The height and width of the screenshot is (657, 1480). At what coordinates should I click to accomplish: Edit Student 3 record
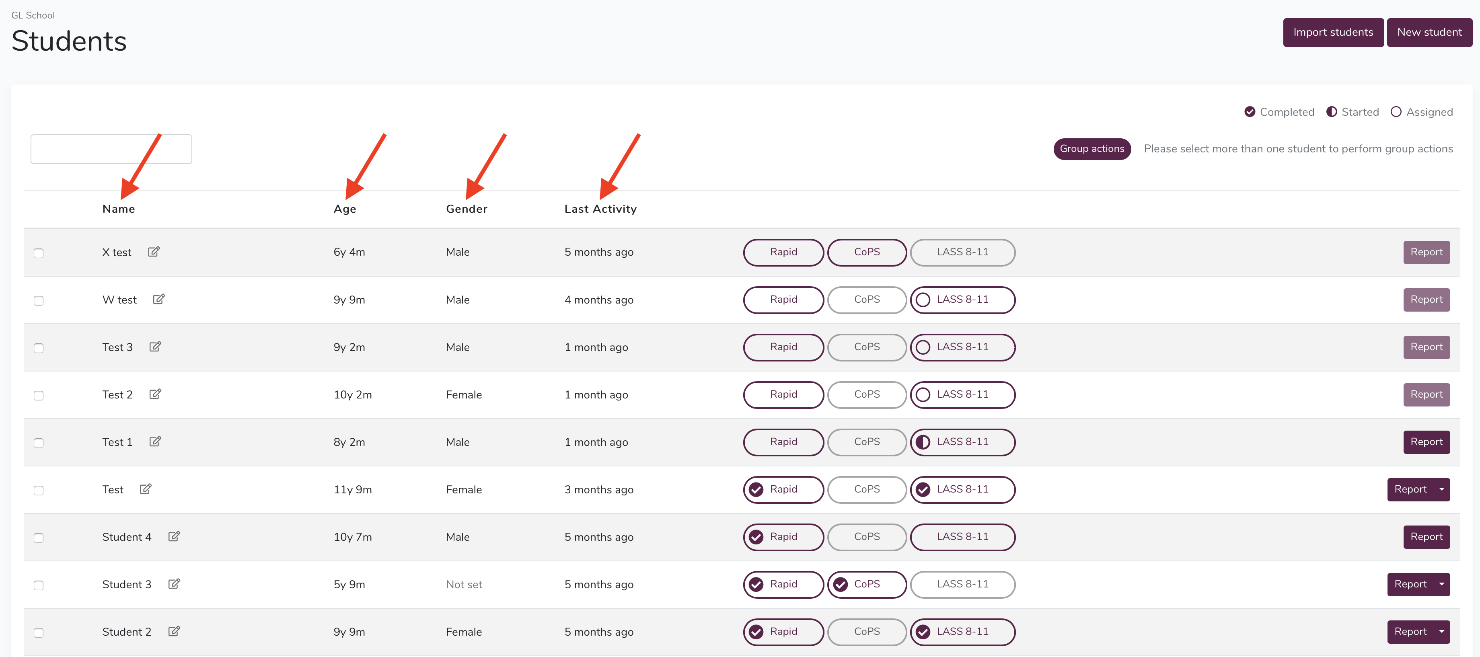(x=174, y=583)
